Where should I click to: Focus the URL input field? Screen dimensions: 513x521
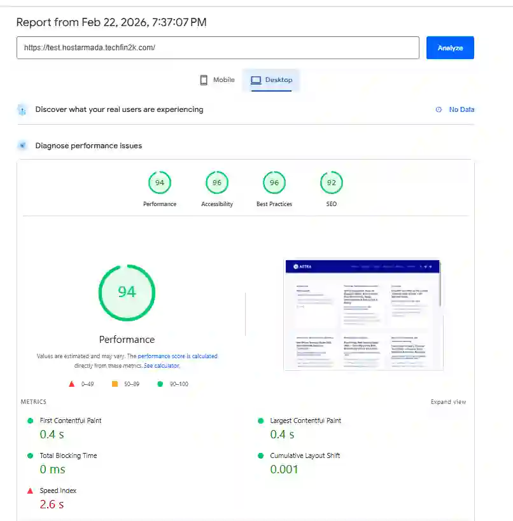[218, 48]
